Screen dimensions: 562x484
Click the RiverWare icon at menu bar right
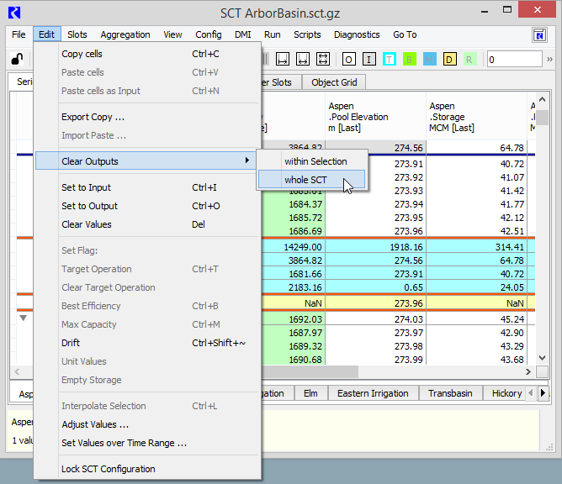pos(540,34)
